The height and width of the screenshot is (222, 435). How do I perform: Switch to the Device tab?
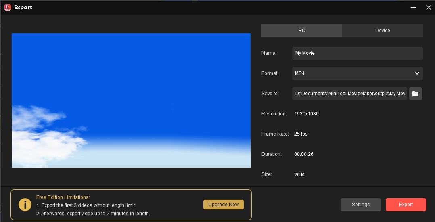click(x=383, y=31)
